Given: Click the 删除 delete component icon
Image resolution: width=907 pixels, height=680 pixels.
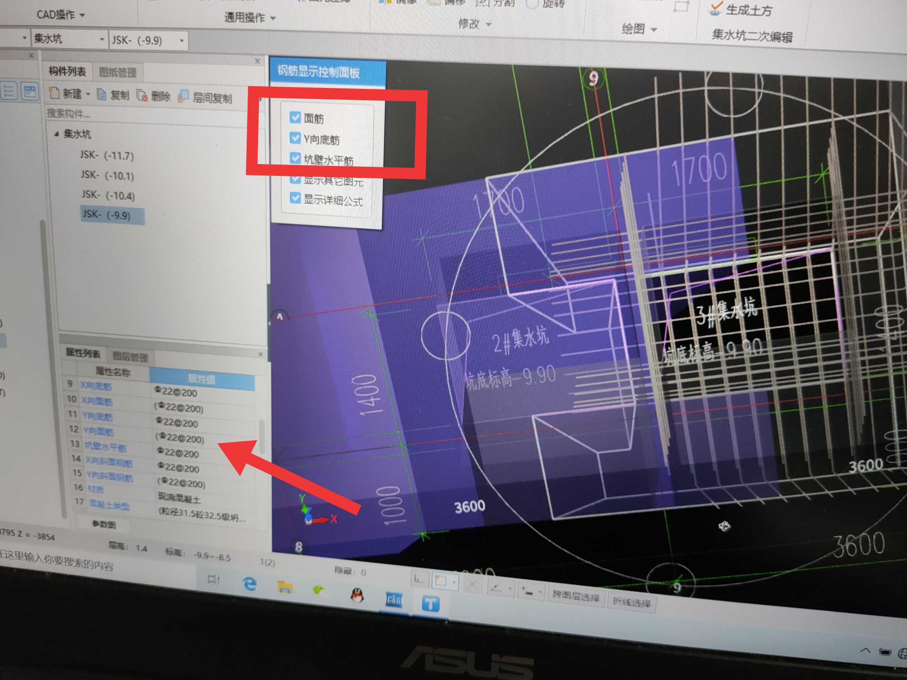Looking at the screenshot, I should [142, 95].
